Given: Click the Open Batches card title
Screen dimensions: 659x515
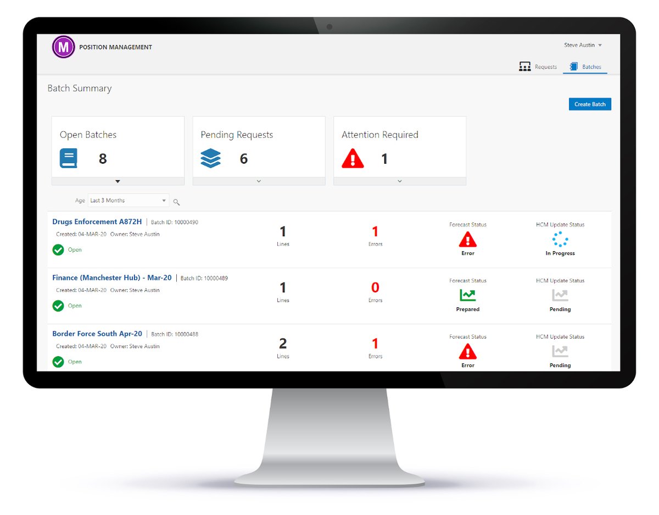Looking at the screenshot, I should pyautogui.click(x=88, y=135).
